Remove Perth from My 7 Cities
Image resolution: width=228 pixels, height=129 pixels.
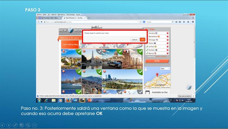(x=167, y=43)
